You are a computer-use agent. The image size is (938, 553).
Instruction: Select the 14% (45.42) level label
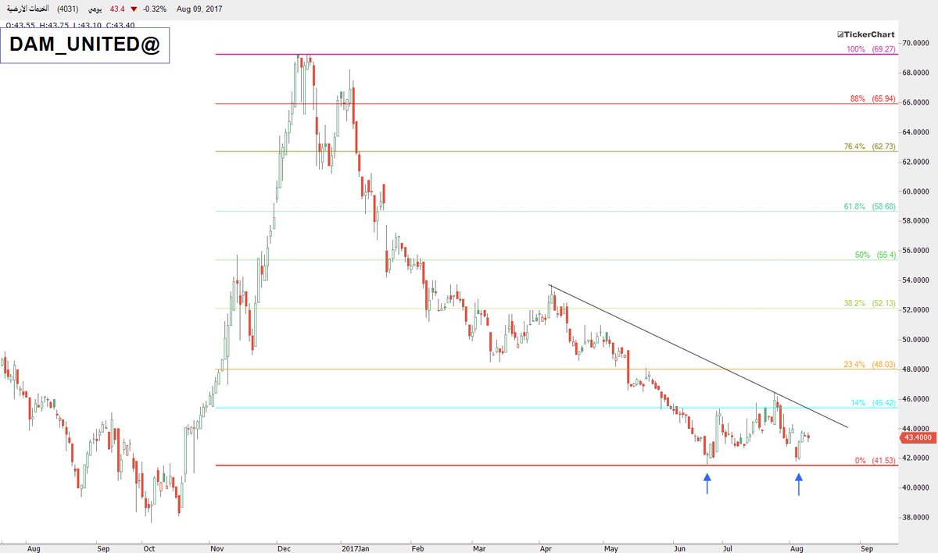[872, 403]
